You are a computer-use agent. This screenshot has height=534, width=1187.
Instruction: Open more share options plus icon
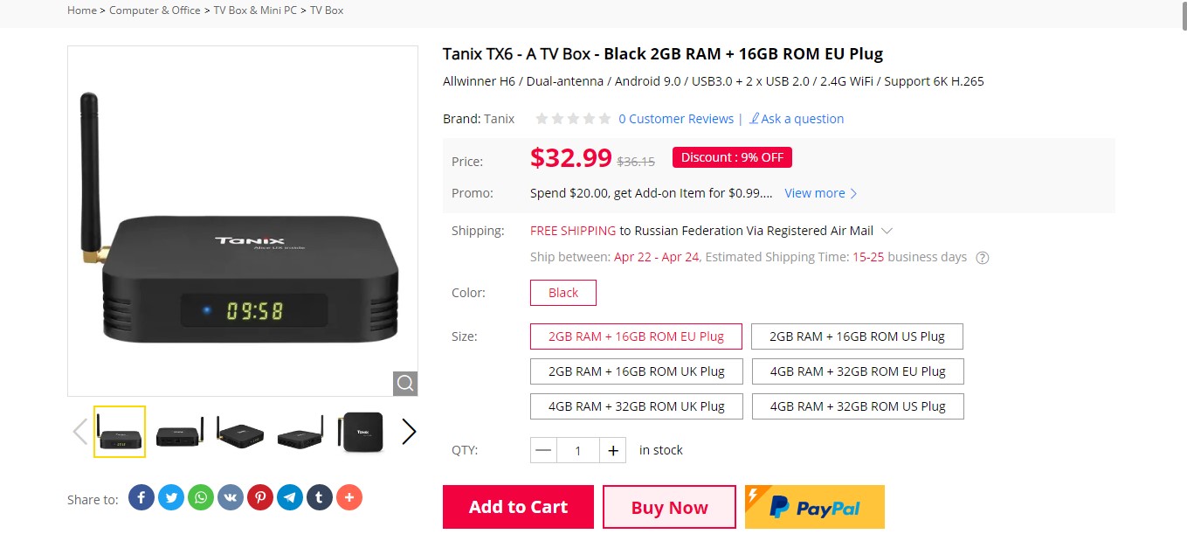(x=349, y=497)
